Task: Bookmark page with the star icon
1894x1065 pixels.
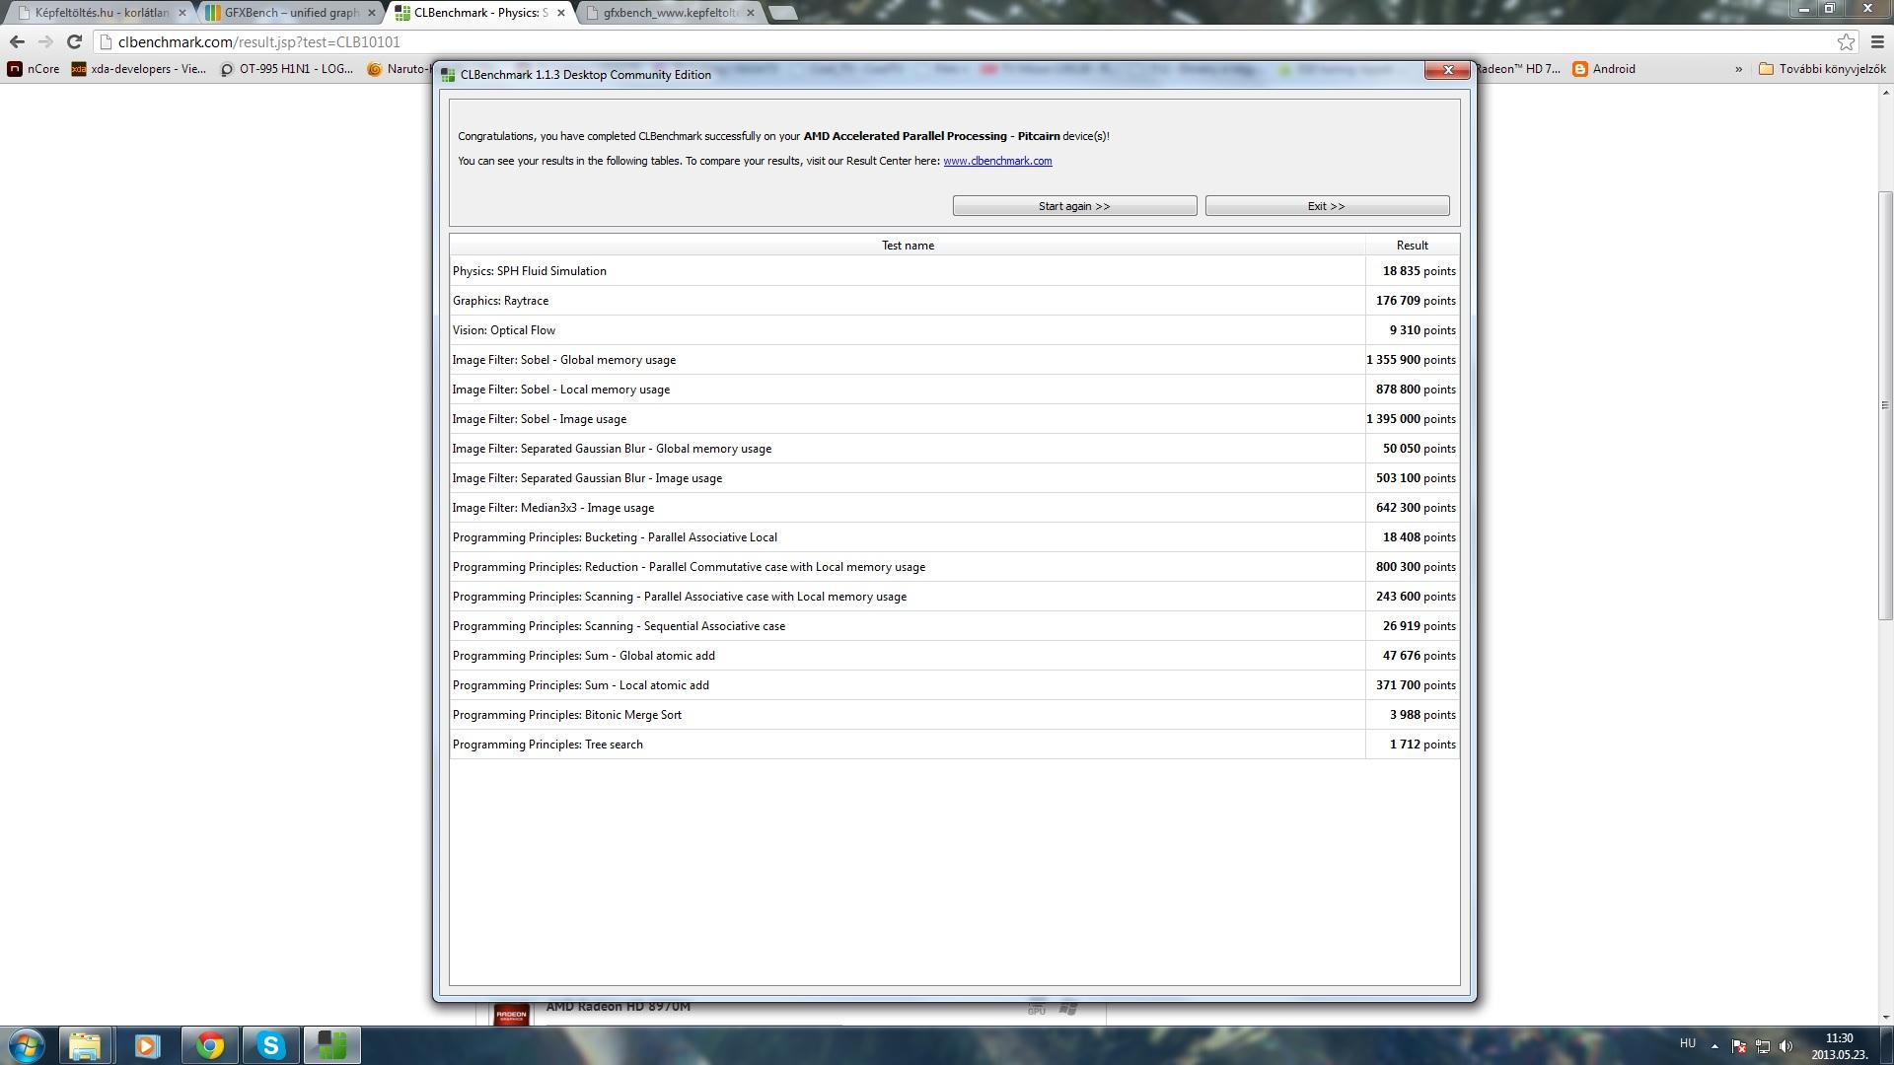Action: click(x=1846, y=41)
